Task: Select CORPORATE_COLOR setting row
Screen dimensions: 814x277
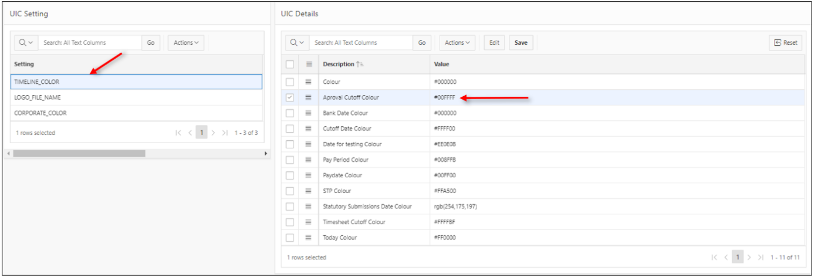Action: click(136, 113)
